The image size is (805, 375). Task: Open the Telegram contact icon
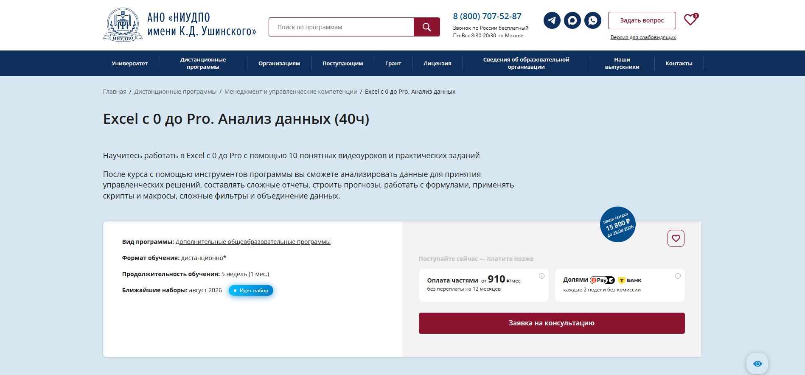point(552,20)
